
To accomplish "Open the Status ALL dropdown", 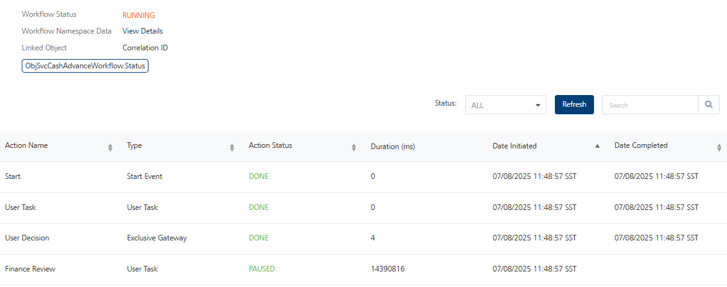I will (x=505, y=105).
